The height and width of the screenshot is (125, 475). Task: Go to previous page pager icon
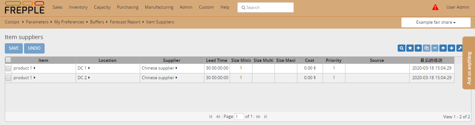pyautogui.click(x=218, y=117)
